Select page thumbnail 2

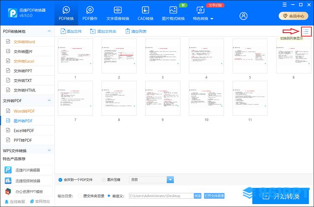pyautogui.click(x=119, y=56)
